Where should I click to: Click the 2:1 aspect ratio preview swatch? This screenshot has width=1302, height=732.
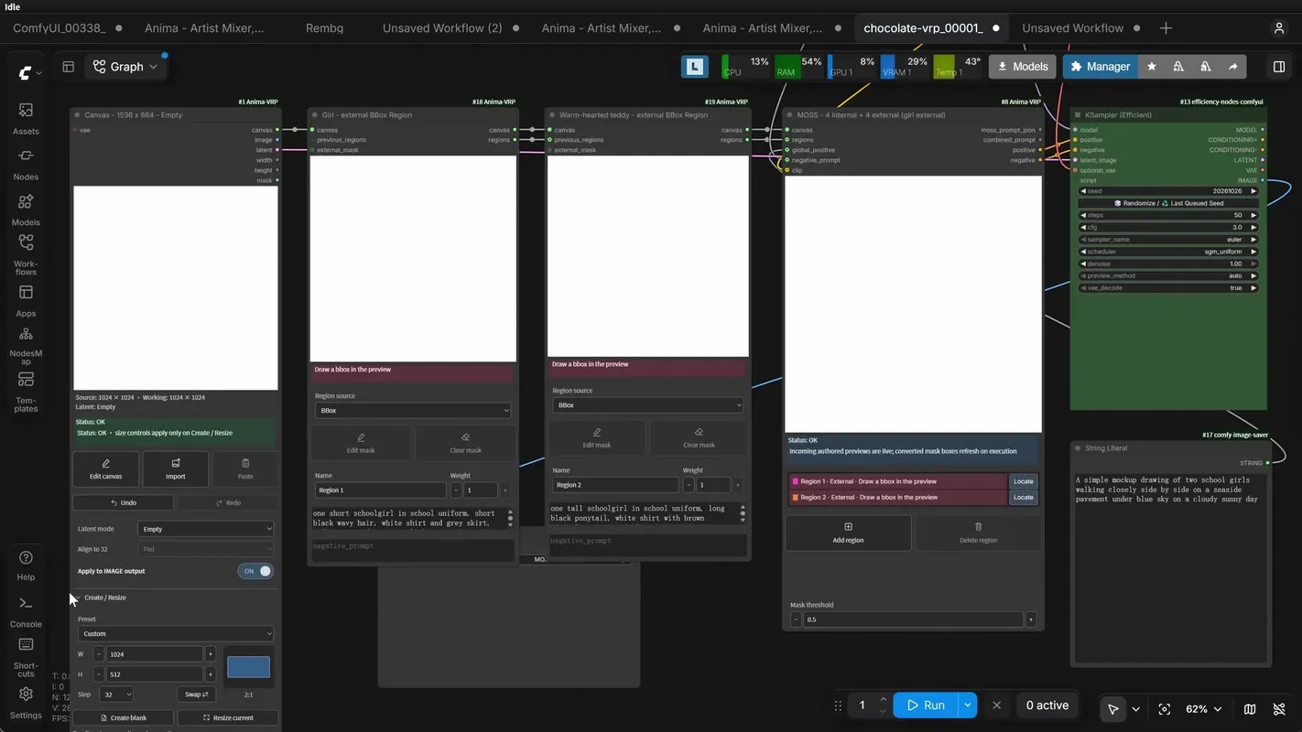(x=248, y=666)
